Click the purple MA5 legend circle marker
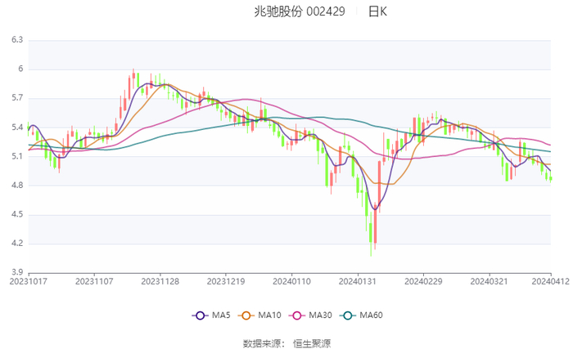Screen dimensions: 573x349 pos(200,315)
